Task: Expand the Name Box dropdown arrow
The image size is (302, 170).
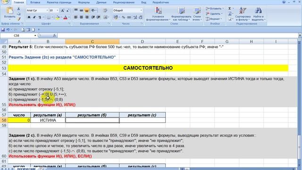Action: [x=35, y=35]
